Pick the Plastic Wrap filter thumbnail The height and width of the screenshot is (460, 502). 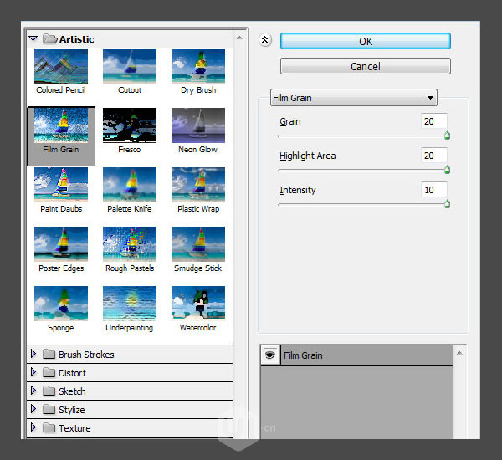pos(198,185)
